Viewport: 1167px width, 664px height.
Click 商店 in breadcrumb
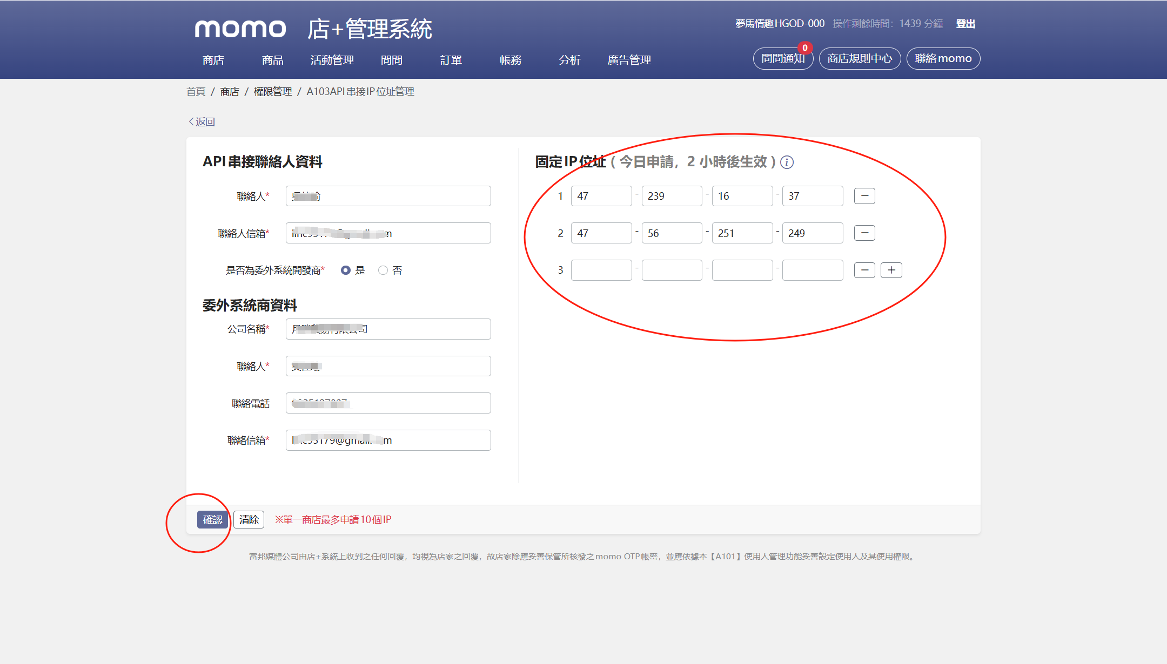230,92
